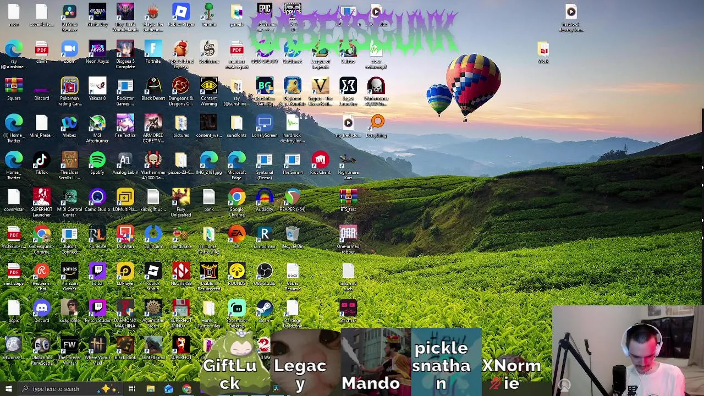704x396 pixels.
Task: Launch the Black Book game icon
Action: (125, 348)
